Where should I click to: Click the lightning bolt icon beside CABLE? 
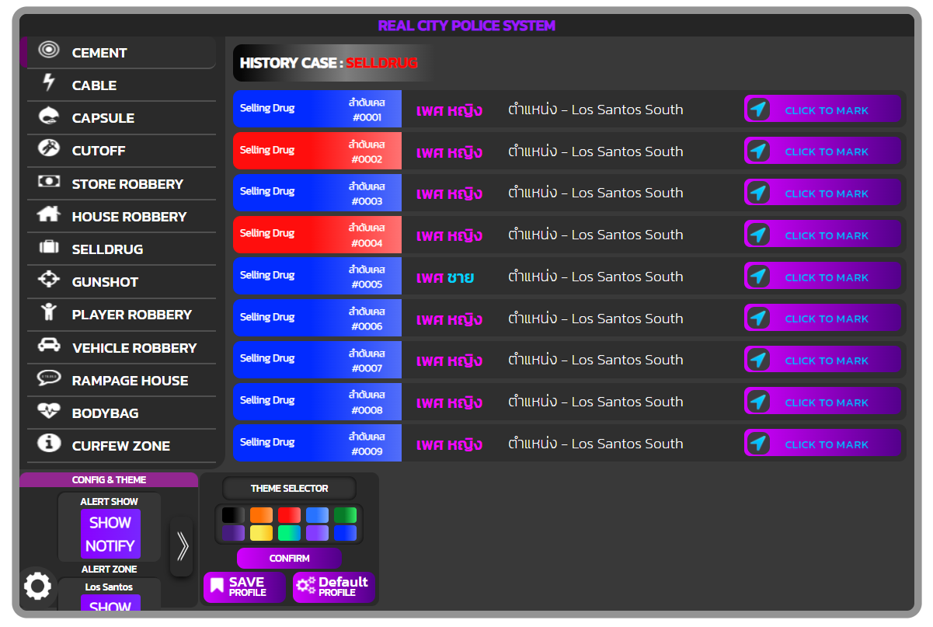pyautogui.click(x=48, y=85)
